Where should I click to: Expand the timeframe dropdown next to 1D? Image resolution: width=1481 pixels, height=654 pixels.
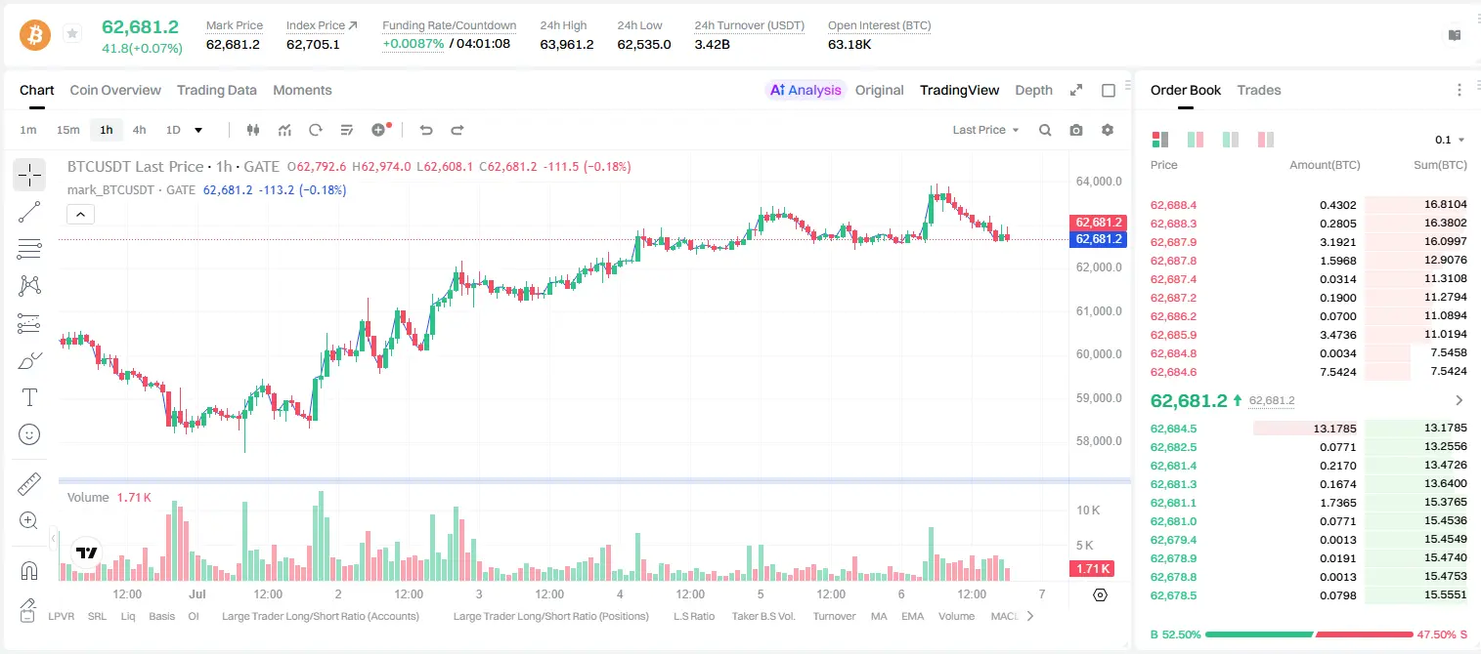pyautogui.click(x=198, y=130)
